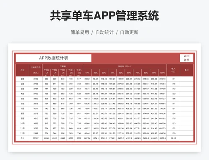The height and width of the screenshot is (160, 209).
Task: Select the 合计 row label
Action: [22, 138]
